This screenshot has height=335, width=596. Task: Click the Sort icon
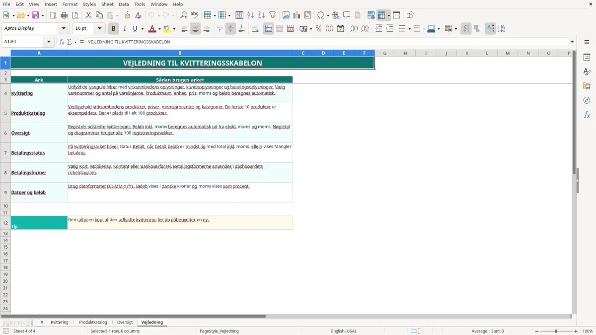239,15
